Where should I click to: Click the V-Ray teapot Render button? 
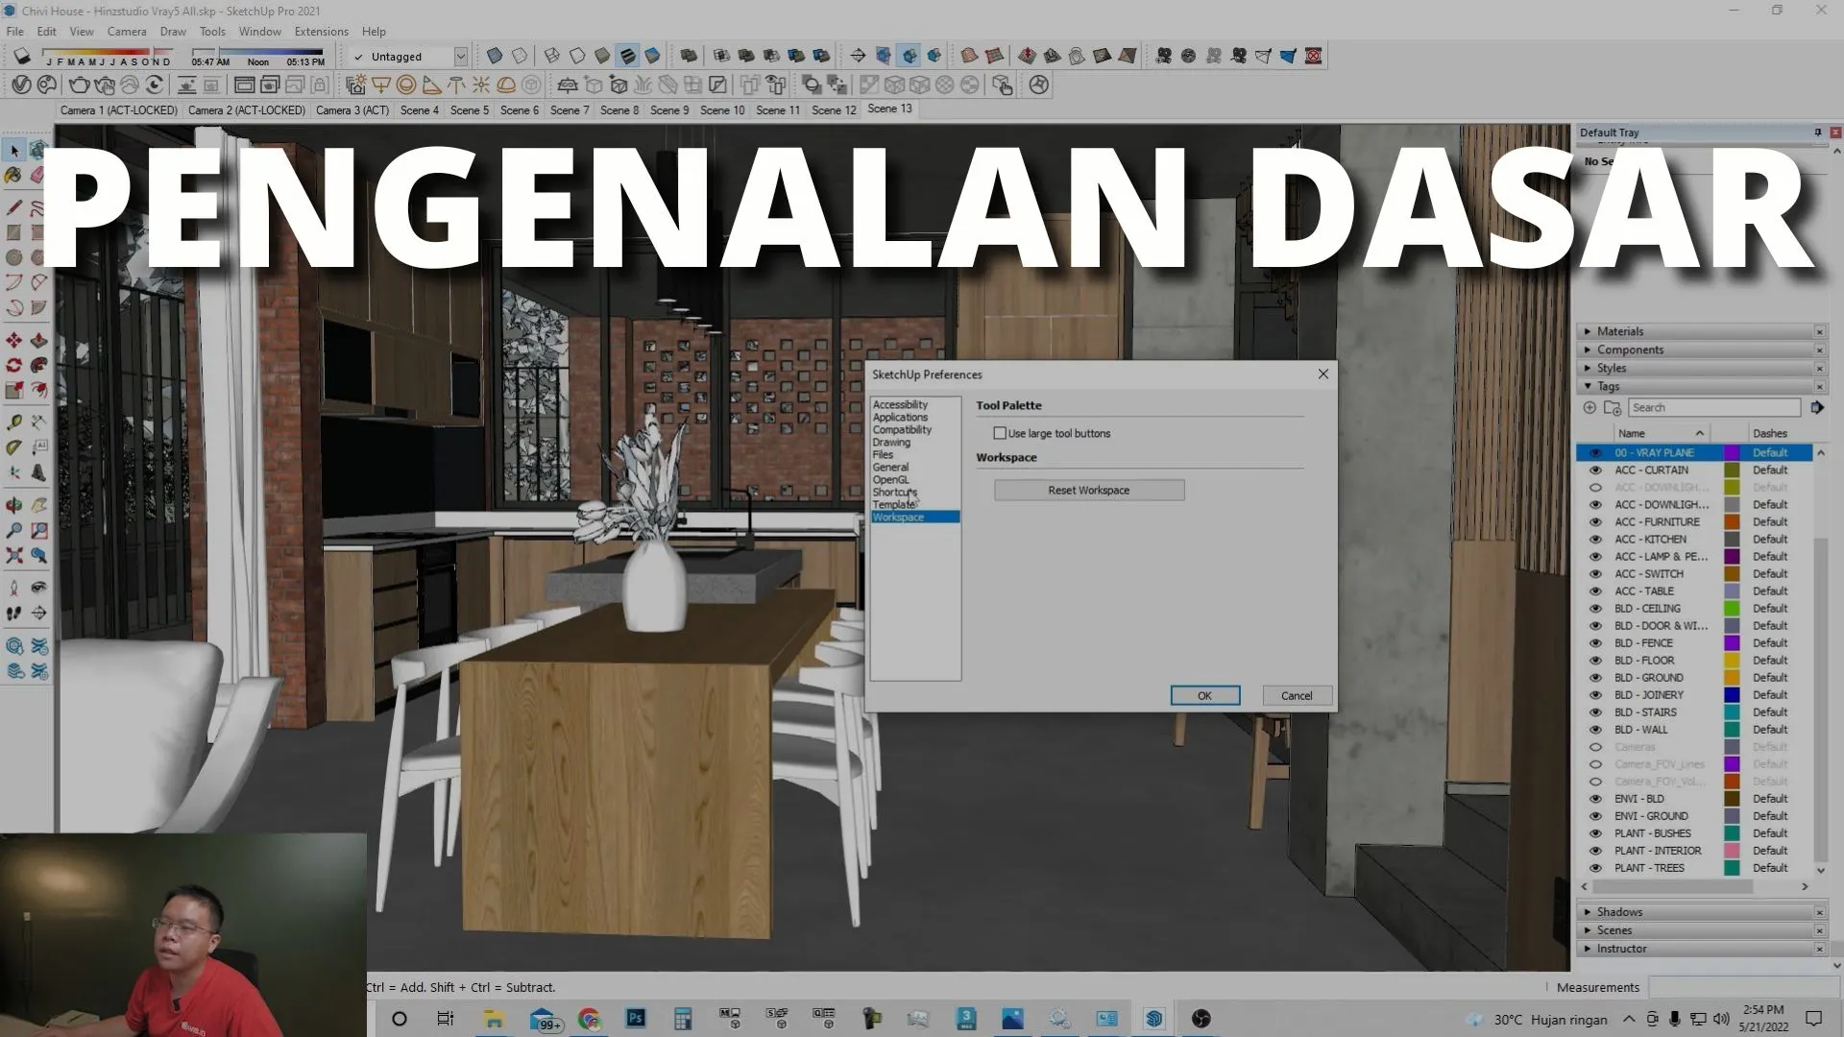coord(80,84)
